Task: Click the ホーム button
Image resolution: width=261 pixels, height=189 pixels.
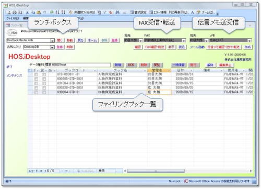Action: click(92, 40)
